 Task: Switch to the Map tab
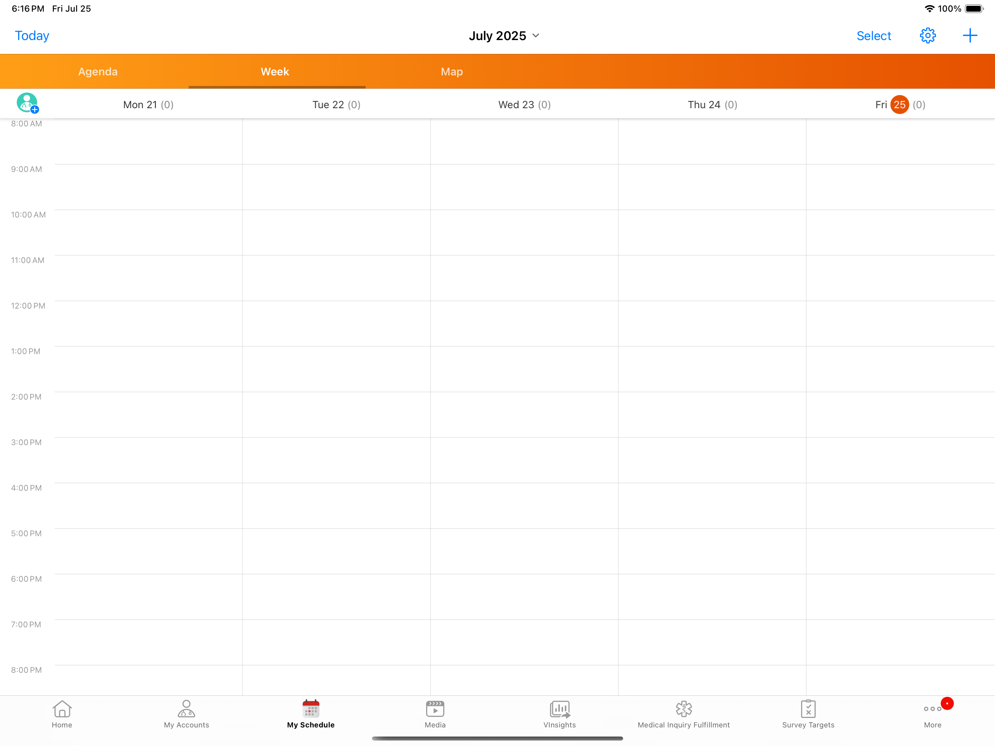(451, 71)
